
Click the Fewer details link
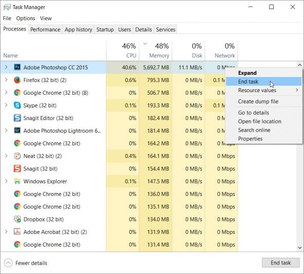31,263
